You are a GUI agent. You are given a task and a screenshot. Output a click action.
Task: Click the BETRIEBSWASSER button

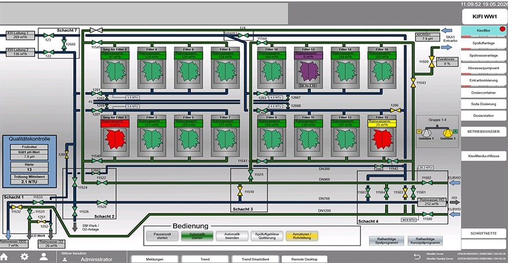click(x=483, y=131)
